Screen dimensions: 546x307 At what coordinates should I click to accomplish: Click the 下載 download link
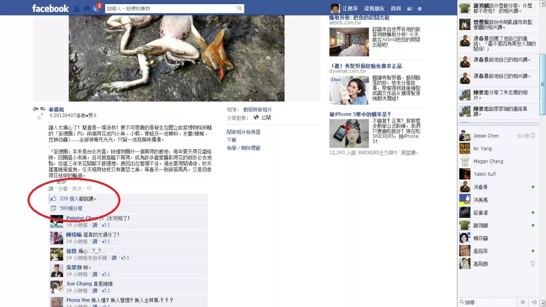click(231, 140)
